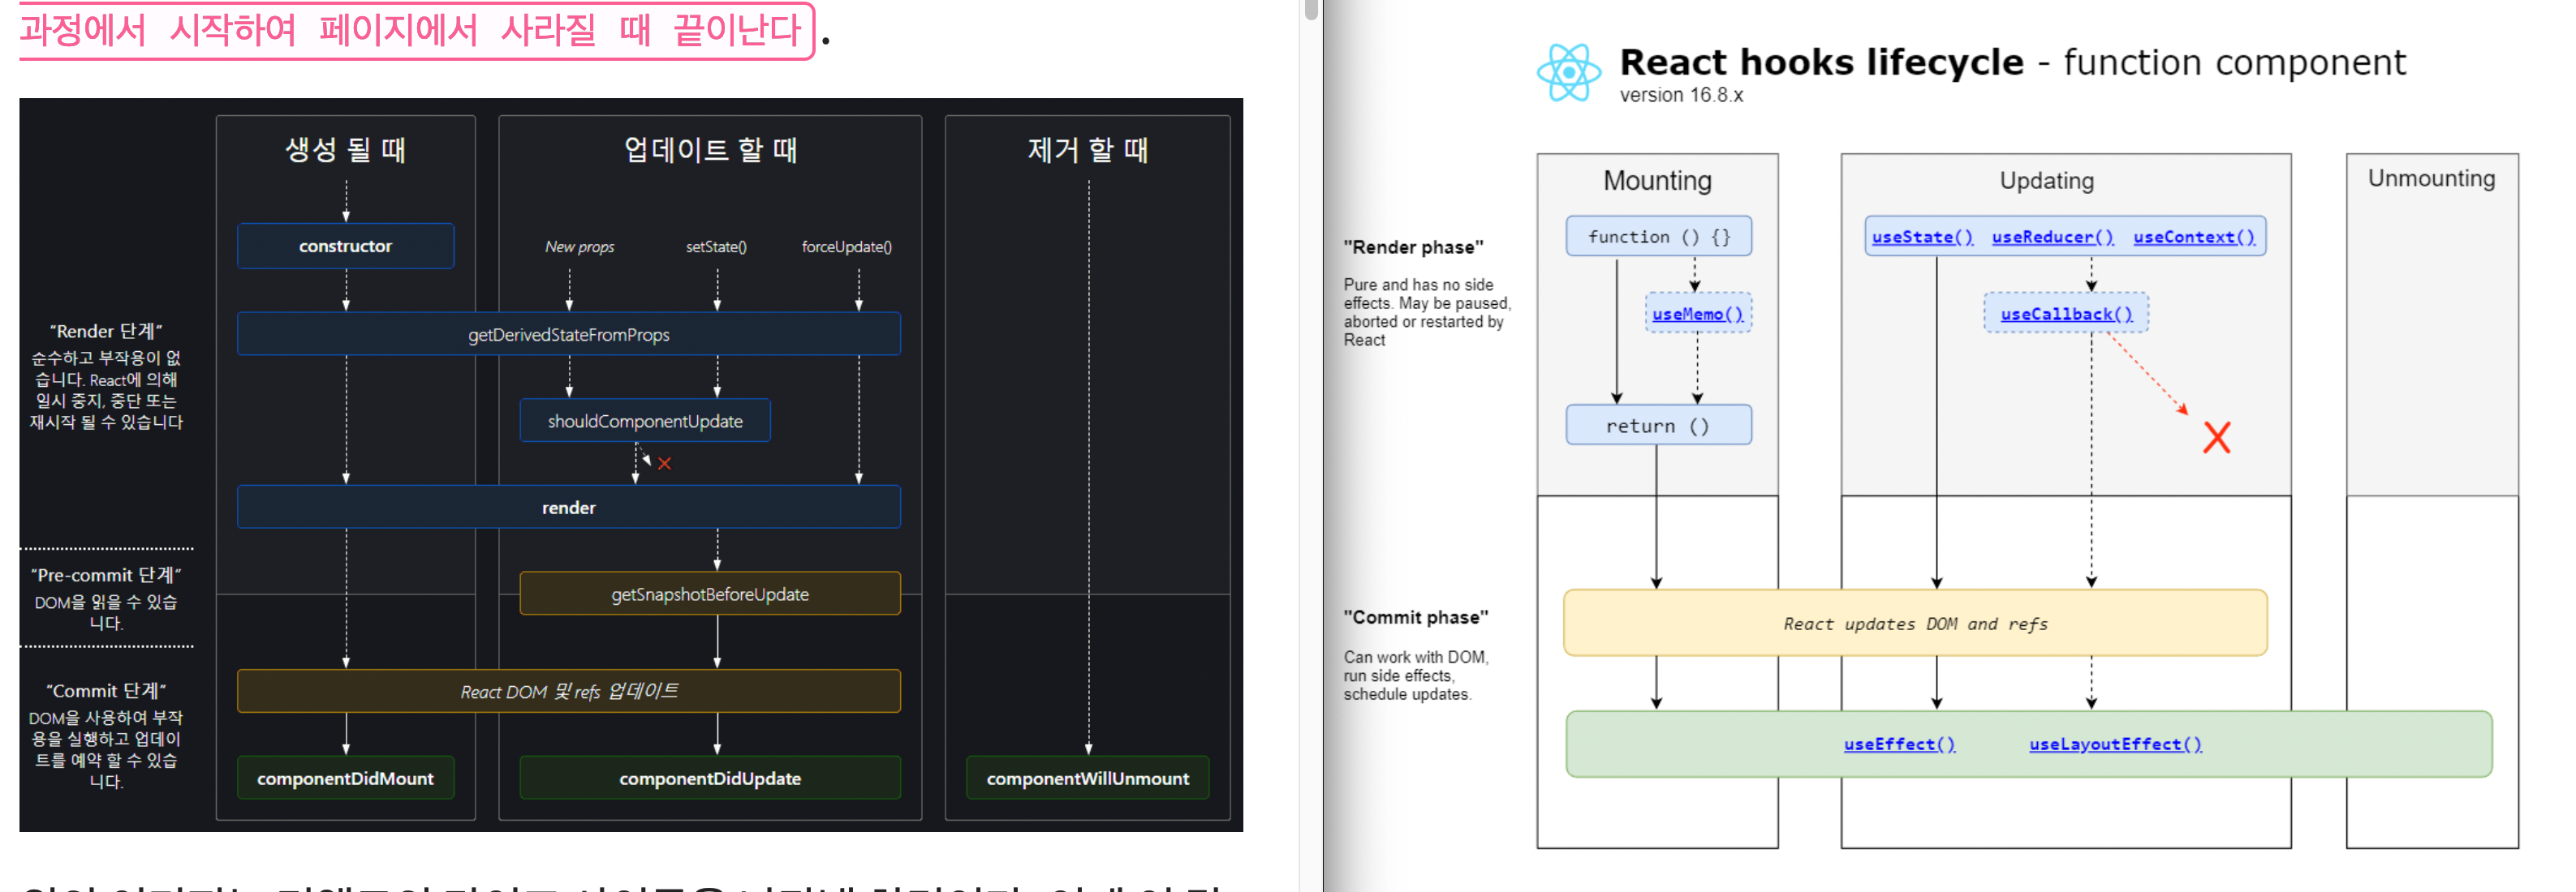Select the componentWillUnmount box
The image size is (2576, 892).
[1087, 778]
